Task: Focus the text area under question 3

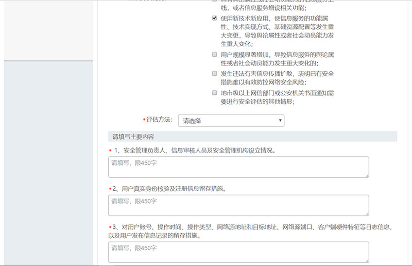Action: point(238,252)
